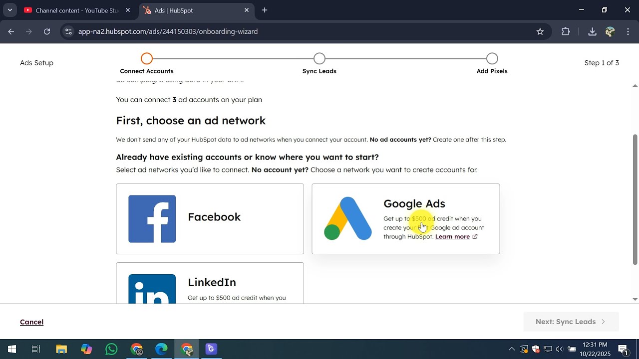Launch WhatsApp from the taskbar
639x359 pixels.
(x=112, y=349)
